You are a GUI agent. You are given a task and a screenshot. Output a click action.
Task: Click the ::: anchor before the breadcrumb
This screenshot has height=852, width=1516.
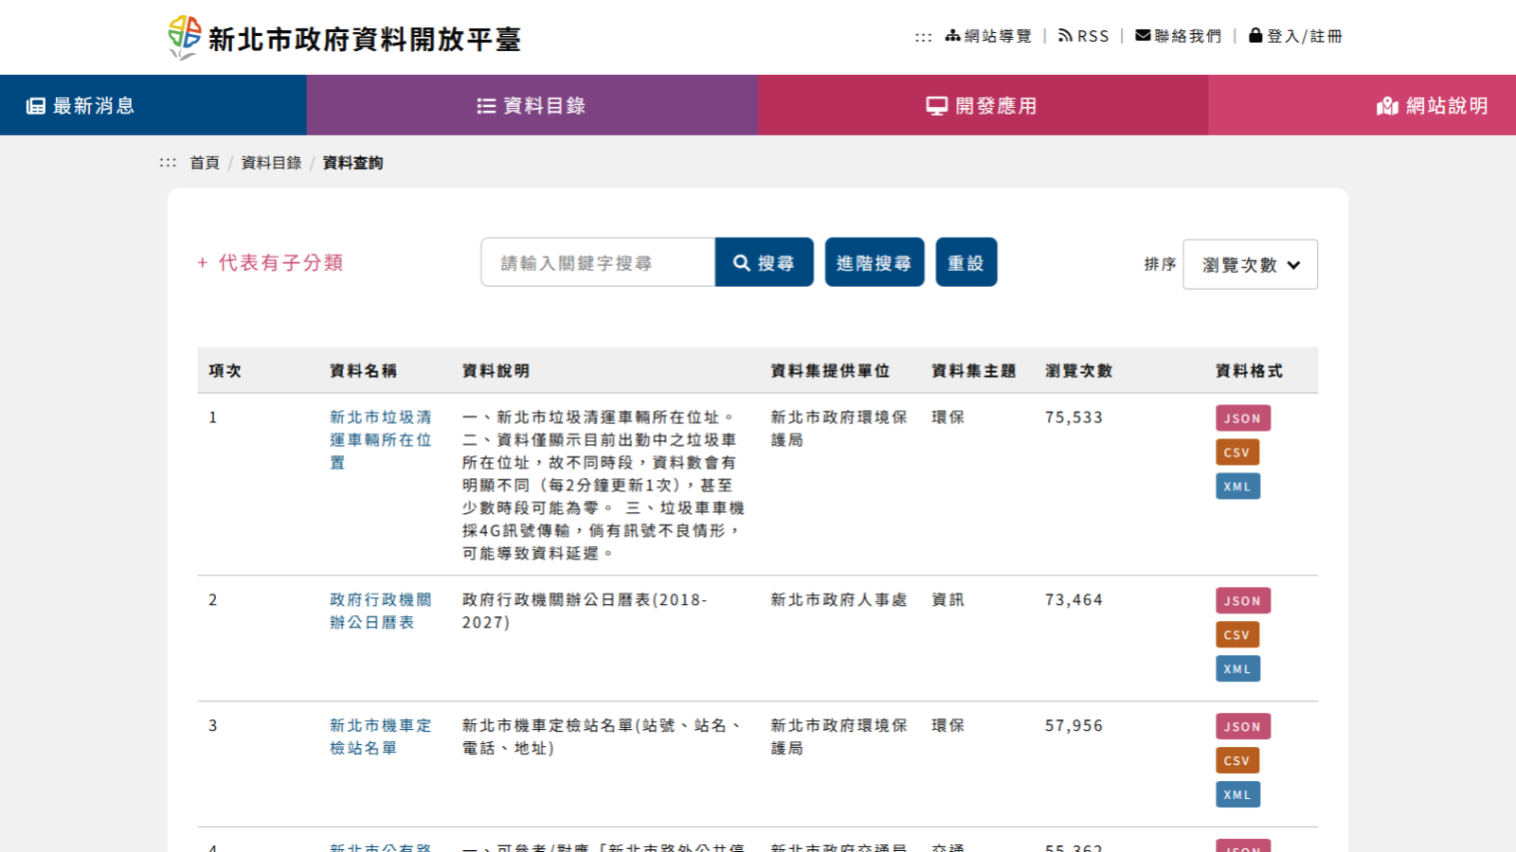168,163
